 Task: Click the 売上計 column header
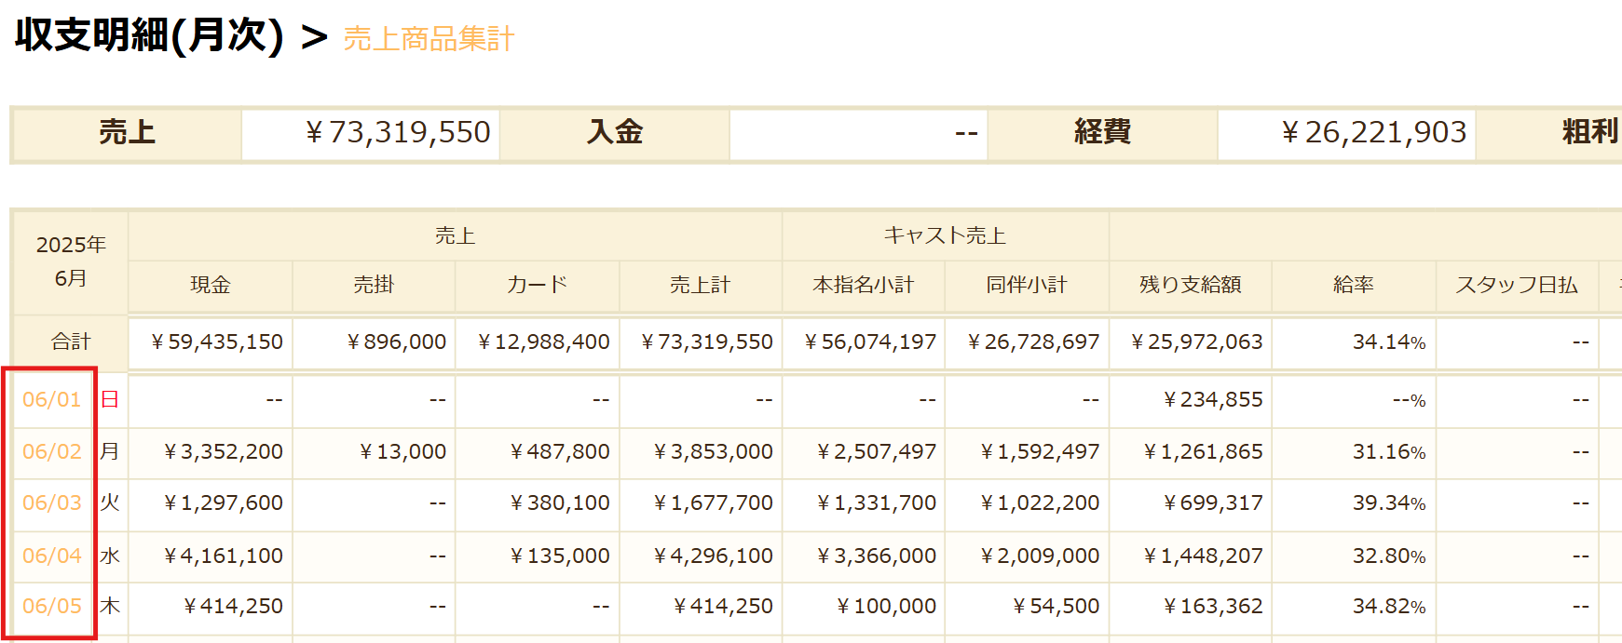click(x=700, y=285)
